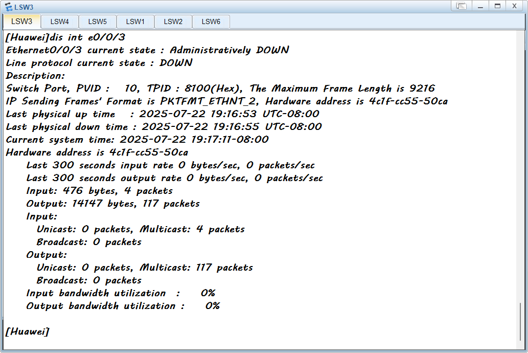Screen dimensions: 528x353
Task: Click 'Multicast: 4 packets' text
Action: click(192, 229)
